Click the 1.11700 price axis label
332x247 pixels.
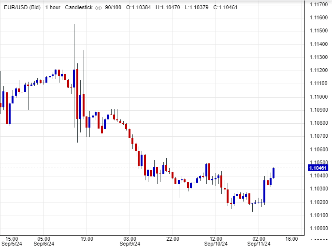coord(319,4)
